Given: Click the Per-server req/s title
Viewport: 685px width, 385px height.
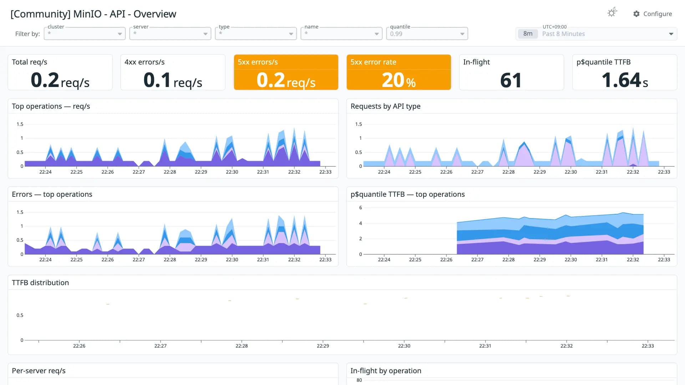Looking at the screenshot, I should point(39,371).
